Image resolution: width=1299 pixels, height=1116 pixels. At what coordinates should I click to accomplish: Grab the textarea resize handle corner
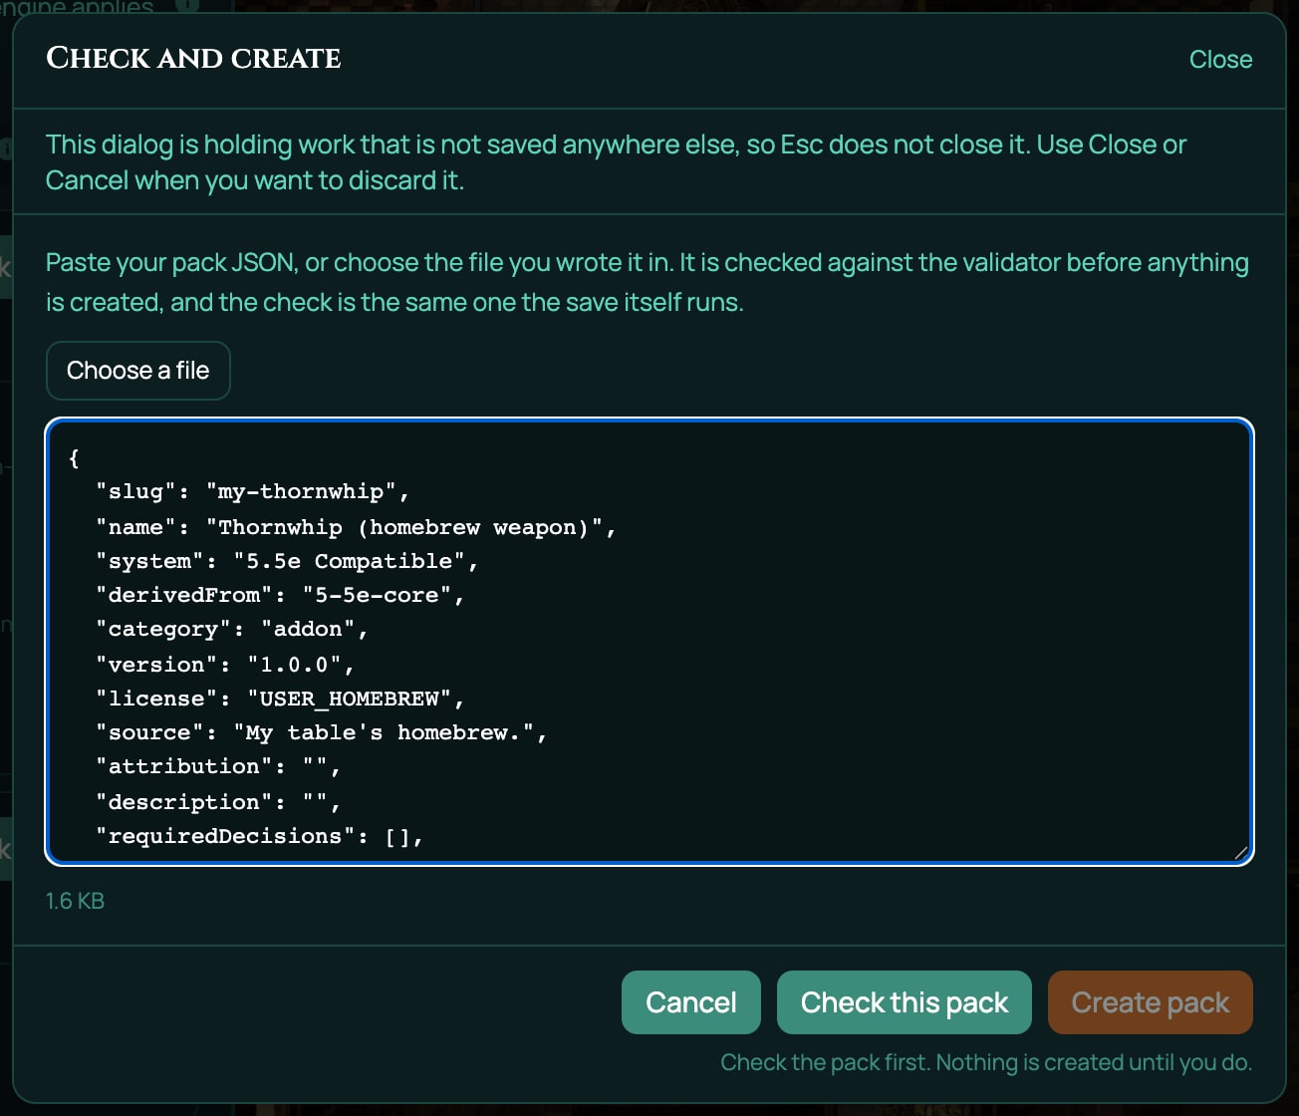[x=1241, y=852]
